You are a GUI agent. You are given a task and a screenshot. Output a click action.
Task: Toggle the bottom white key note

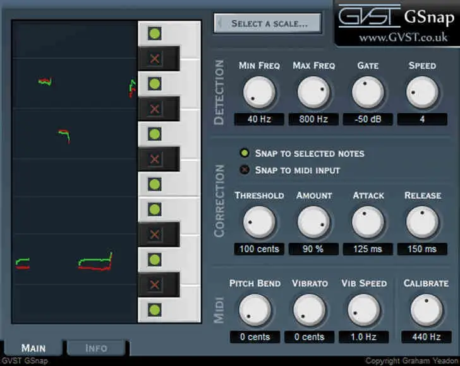pyautogui.click(x=154, y=310)
